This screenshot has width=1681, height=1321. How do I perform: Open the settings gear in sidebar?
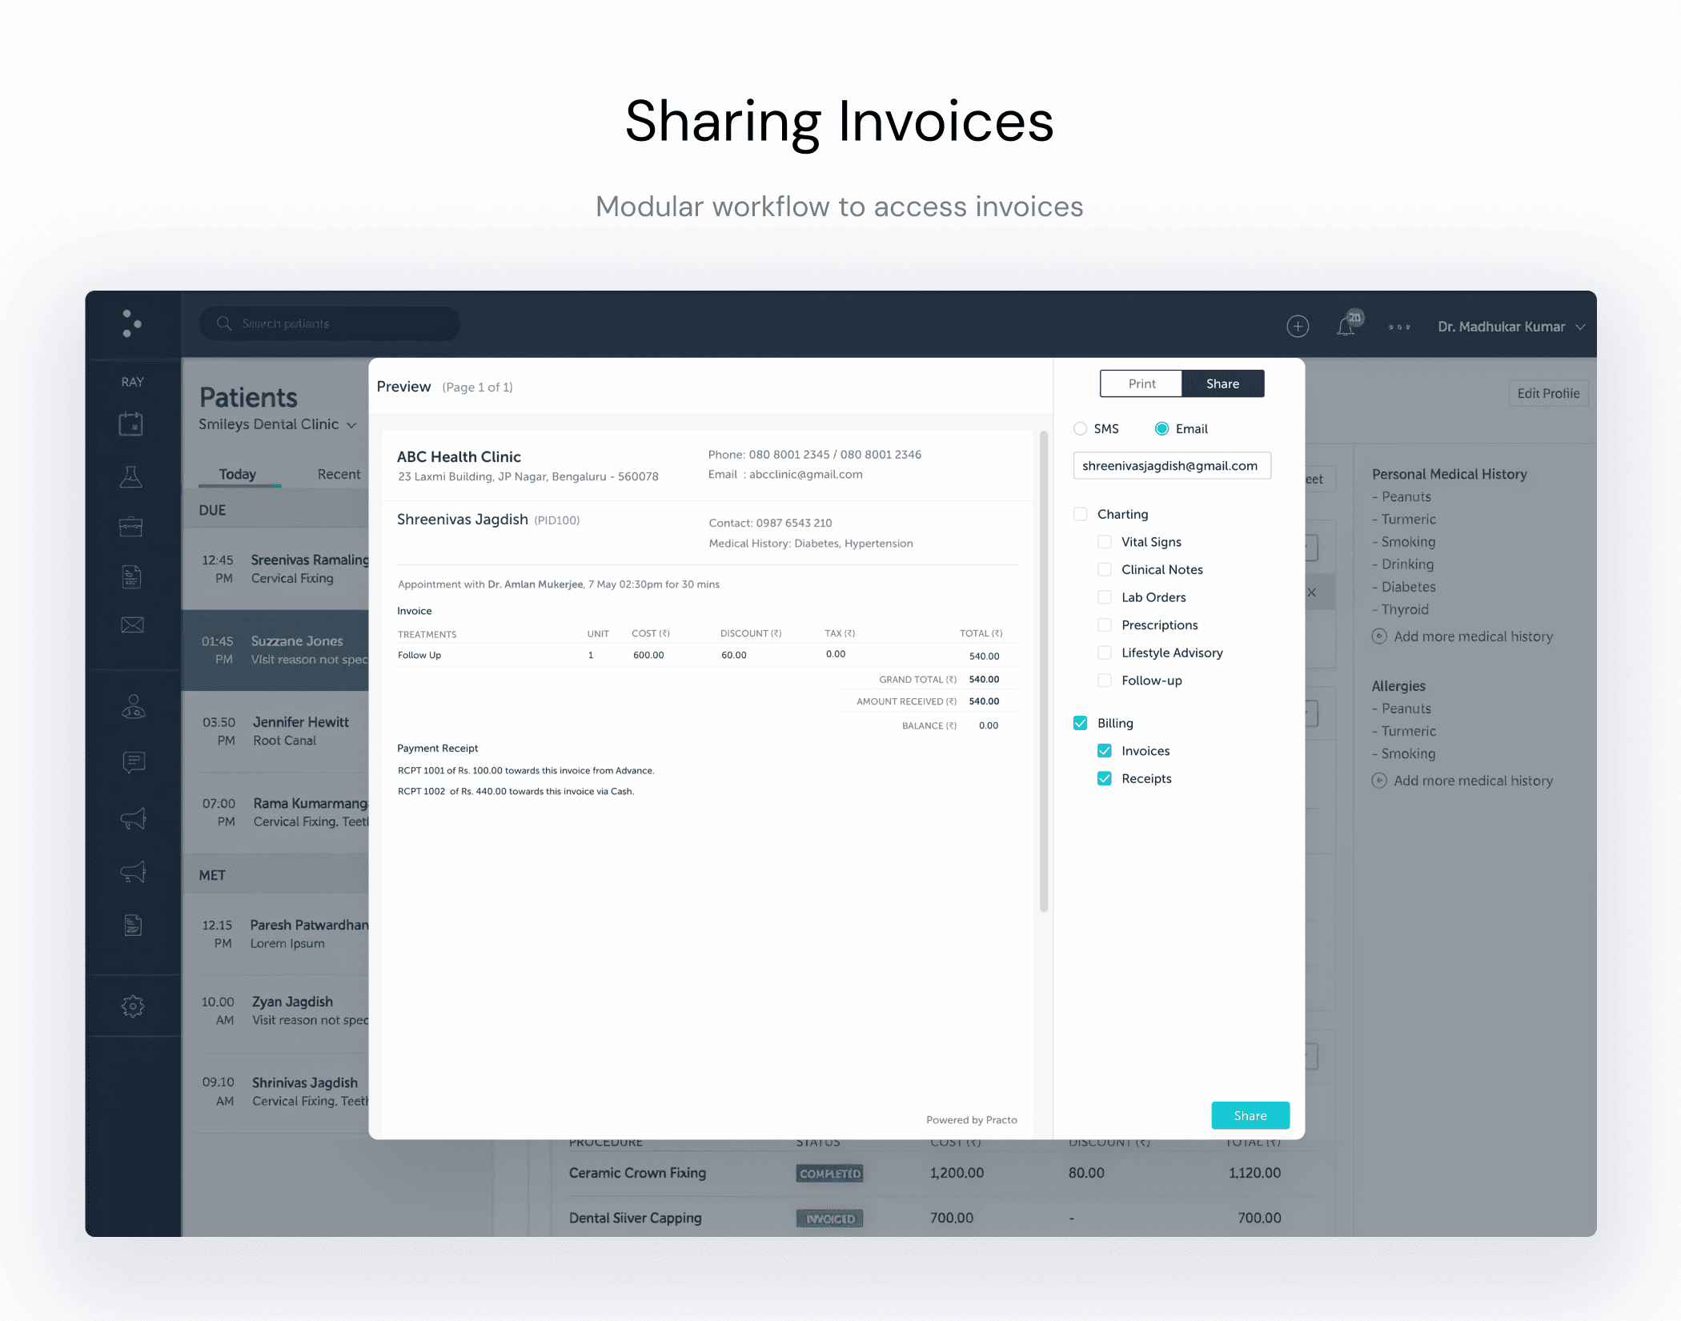click(x=133, y=1006)
